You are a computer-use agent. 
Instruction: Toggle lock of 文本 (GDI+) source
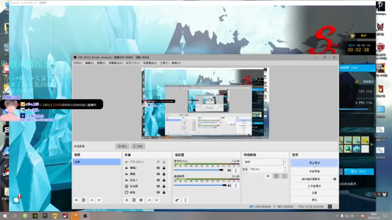[164, 162]
